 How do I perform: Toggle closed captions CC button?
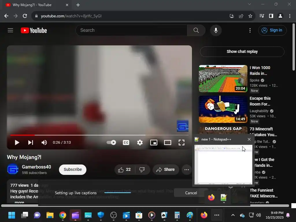pos(126,143)
